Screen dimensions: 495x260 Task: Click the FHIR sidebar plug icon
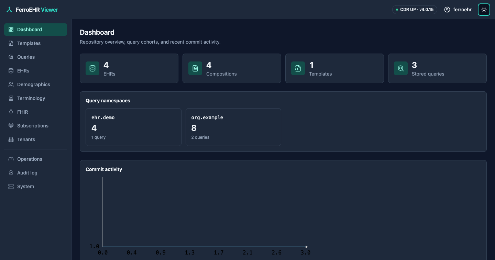11,112
